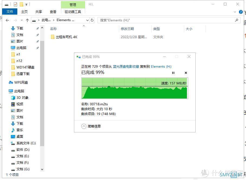This screenshot has width=246, height=180.
Task: Minimize the copy progress dialog
Action: coord(164,57)
